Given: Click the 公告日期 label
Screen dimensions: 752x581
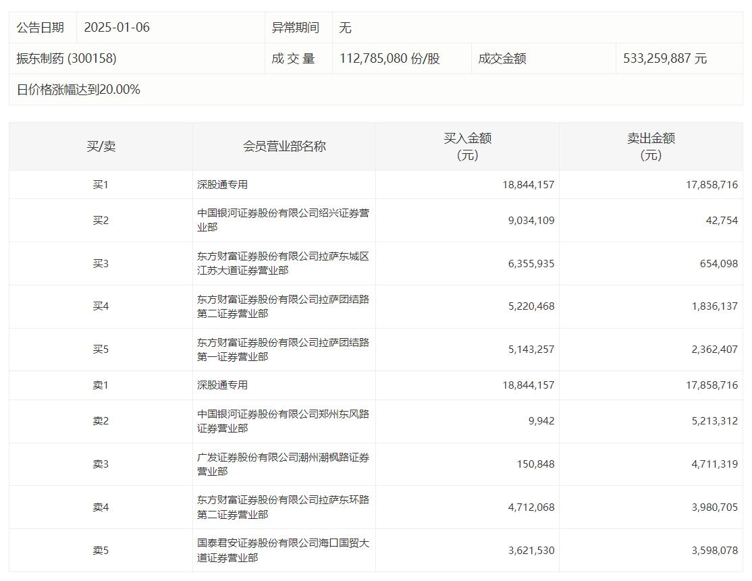Looking at the screenshot, I should click(x=41, y=27).
